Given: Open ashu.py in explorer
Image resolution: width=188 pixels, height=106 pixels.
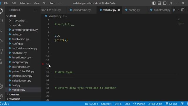Looking at the screenshot, I should [23, 34].
